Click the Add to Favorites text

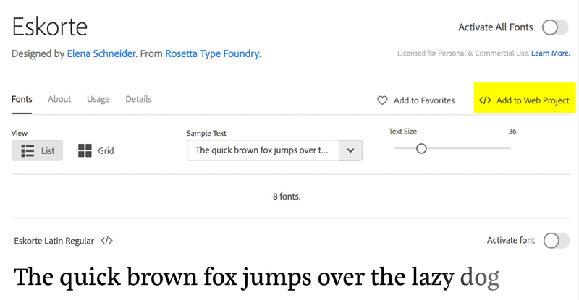[424, 100]
